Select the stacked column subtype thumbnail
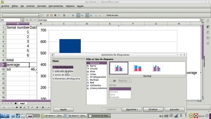The width and height of the screenshot is (211, 119). click(x=137, y=68)
